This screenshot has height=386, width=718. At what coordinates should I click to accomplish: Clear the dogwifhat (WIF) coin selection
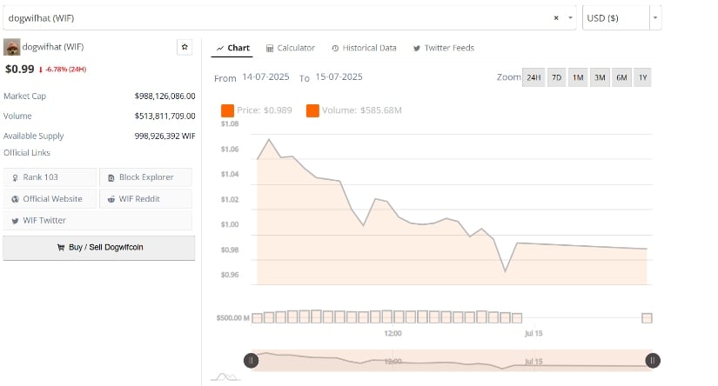[x=556, y=18]
